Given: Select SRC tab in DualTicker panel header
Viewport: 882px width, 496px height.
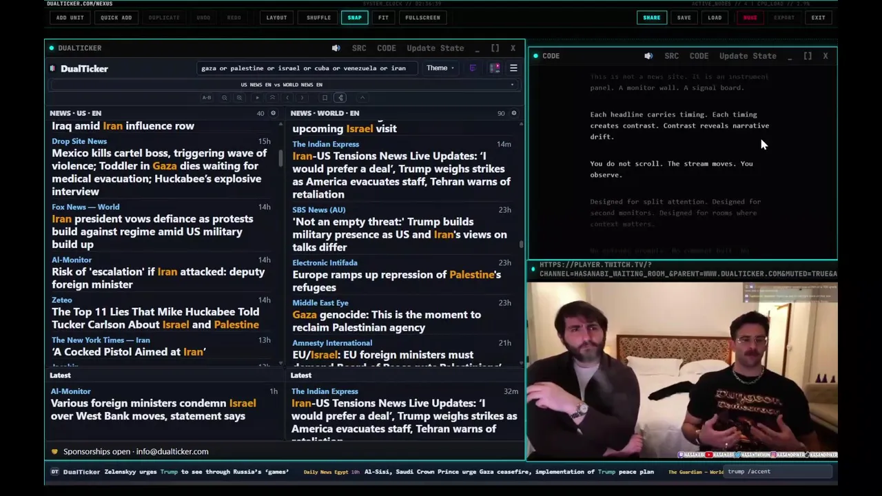Looking at the screenshot, I should pyautogui.click(x=359, y=48).
